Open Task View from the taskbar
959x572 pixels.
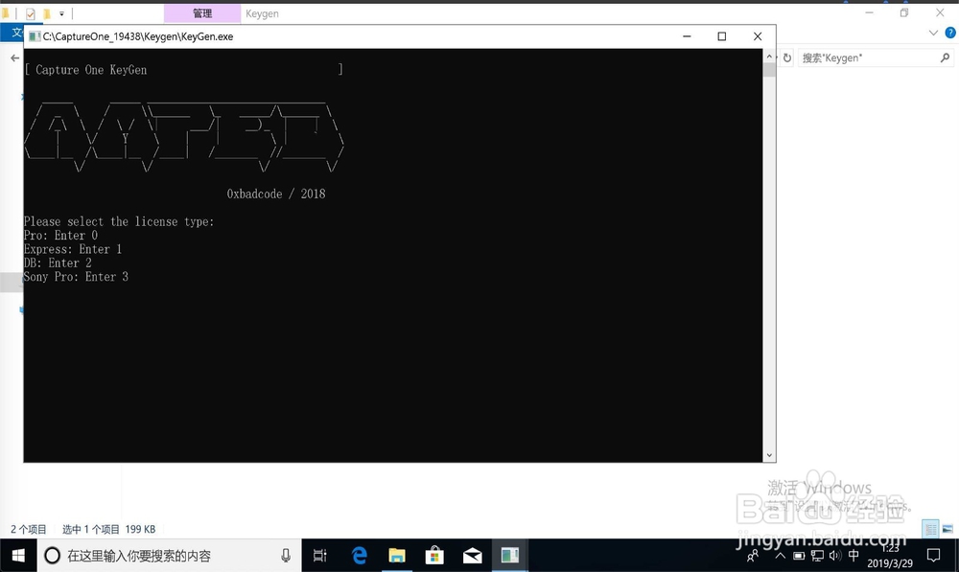click(x=320, y=556)
